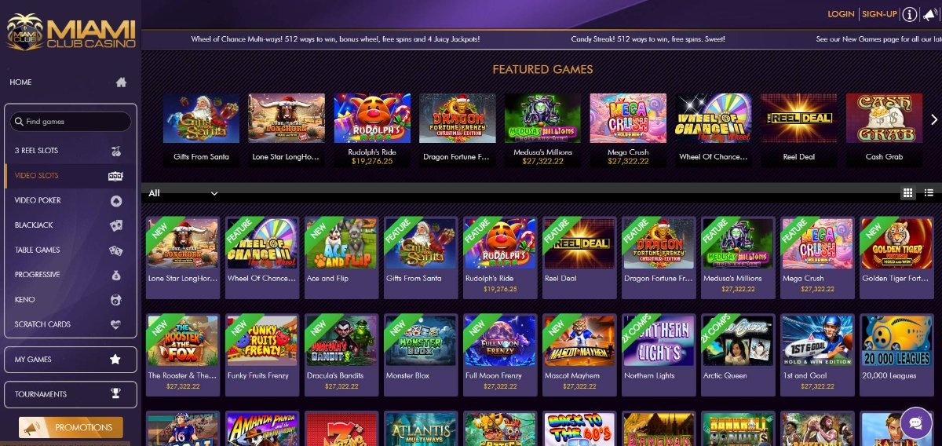Screen dimensions: 942x446
Task: Open the live chat bubble icon
Action: pos(915,422)
